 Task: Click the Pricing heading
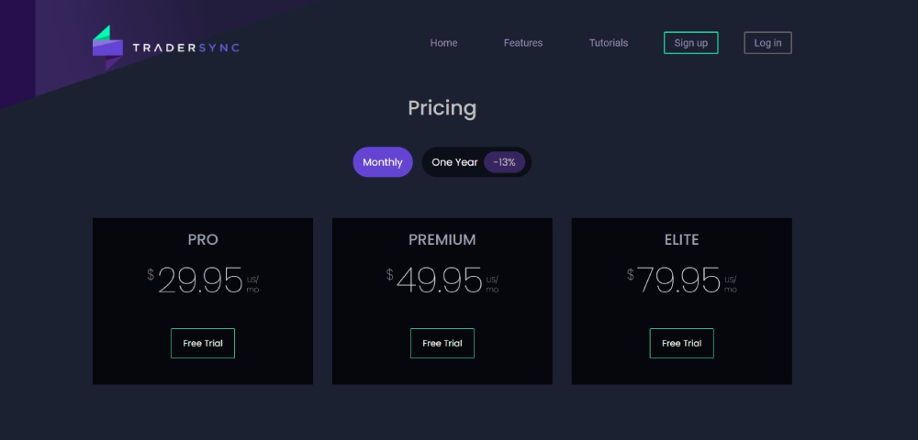pyautogui.click(x=442, y=108)
